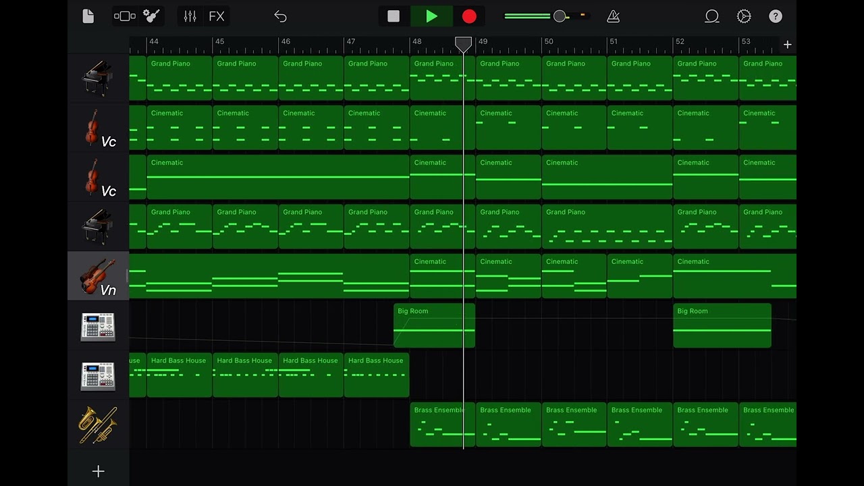Select Hard Bass House region at bar 47

tap(377, 375)
